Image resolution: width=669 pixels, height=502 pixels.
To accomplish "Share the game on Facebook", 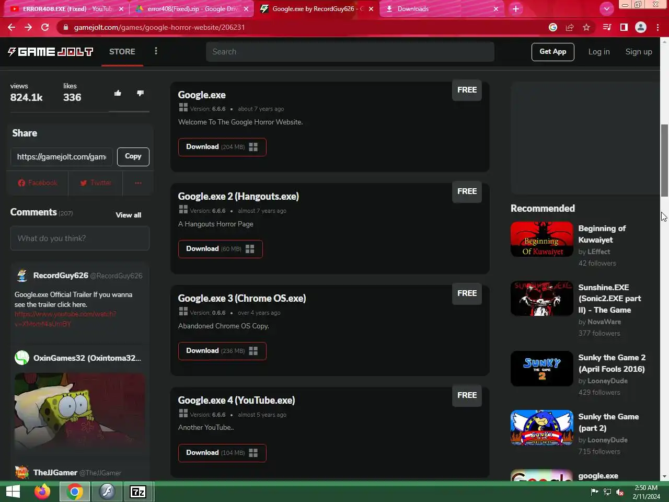I will [38, 183].
